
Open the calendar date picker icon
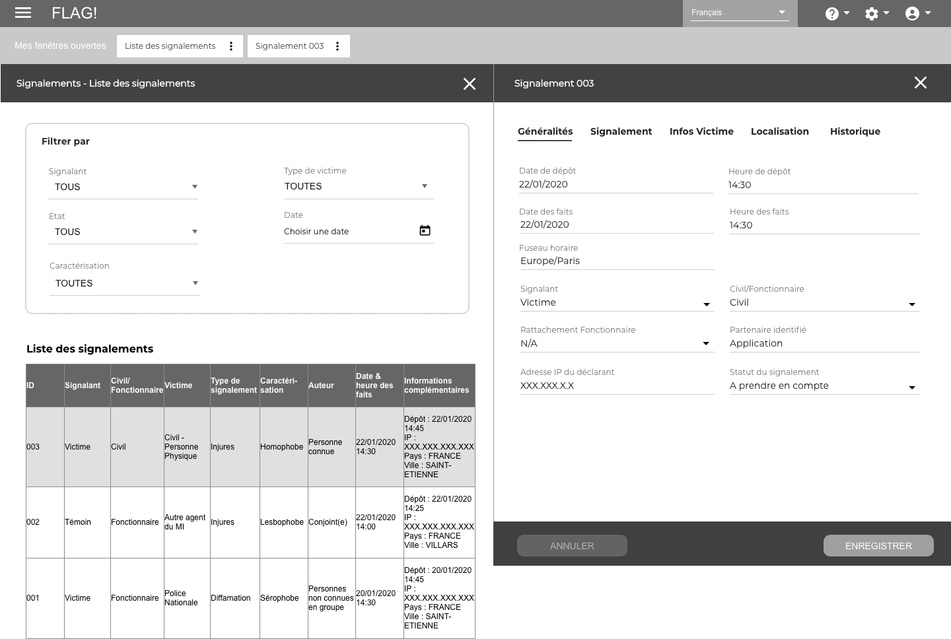point(425,230)
